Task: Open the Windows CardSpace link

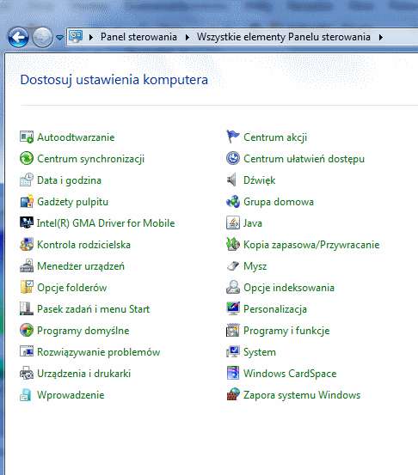Action: coord(290,374)
